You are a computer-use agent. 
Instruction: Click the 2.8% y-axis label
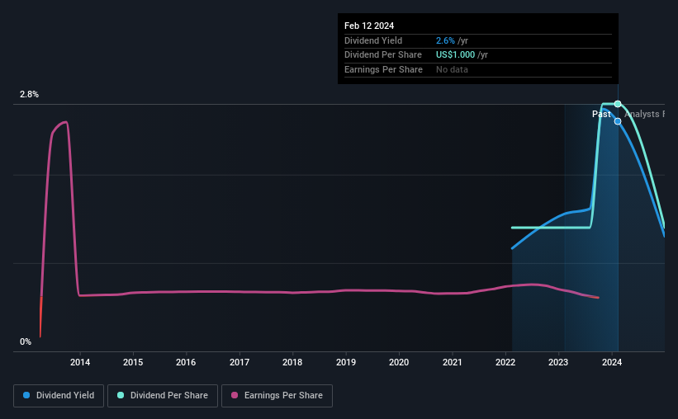[x=29, y=94]
